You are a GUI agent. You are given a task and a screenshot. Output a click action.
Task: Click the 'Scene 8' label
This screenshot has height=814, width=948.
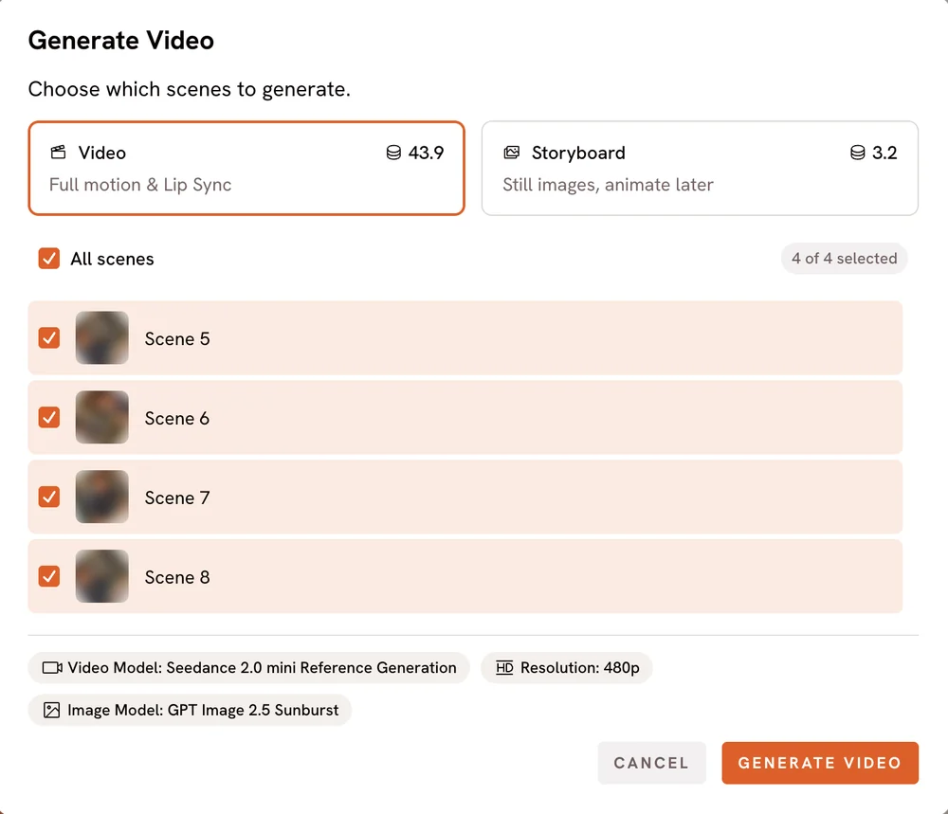pyautogui.click(x=177, y=577)
